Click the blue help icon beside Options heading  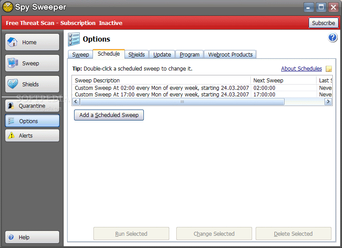tap(333, 38)
